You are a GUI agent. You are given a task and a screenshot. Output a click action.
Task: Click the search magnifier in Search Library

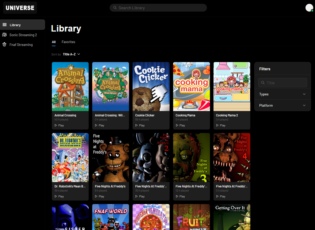click(x=115, y=8)
